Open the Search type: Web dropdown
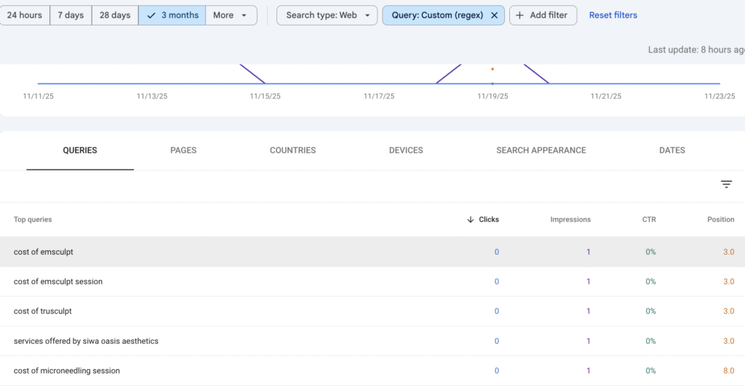 327,15
